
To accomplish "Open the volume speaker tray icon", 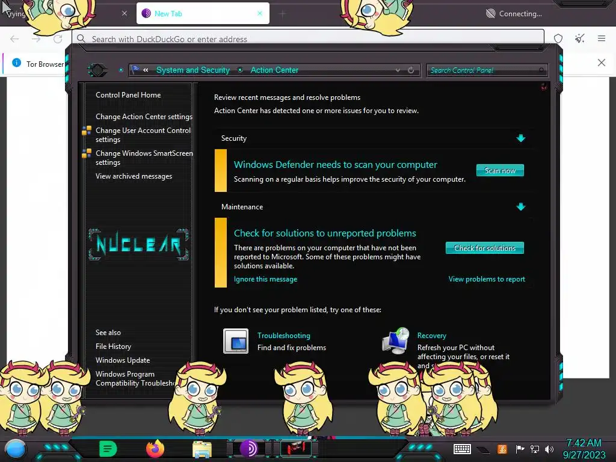I will [549, 449].
